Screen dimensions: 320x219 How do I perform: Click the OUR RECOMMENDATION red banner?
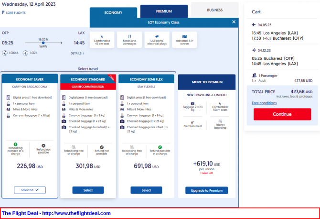pyautogui.click(x=88, y=87)
